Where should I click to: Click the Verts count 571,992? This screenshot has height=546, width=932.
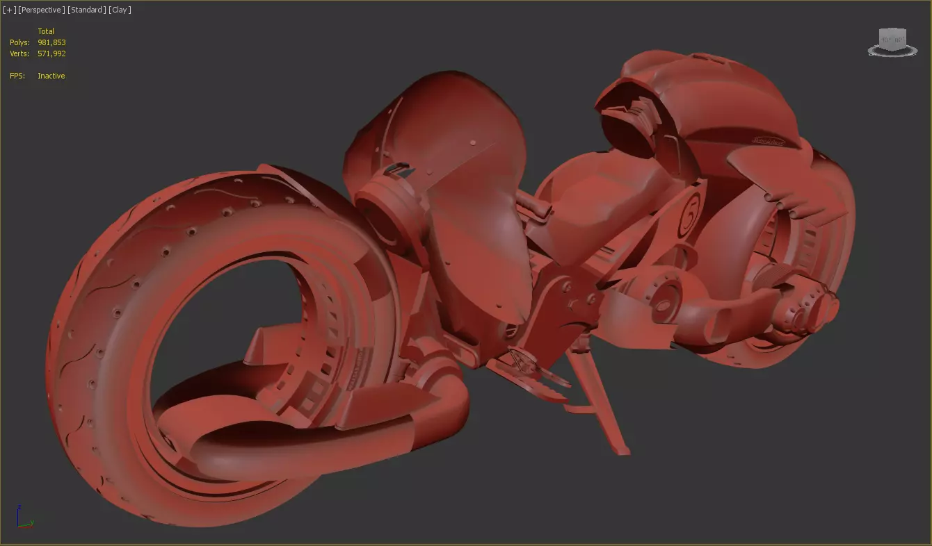[x=51, y=53]
